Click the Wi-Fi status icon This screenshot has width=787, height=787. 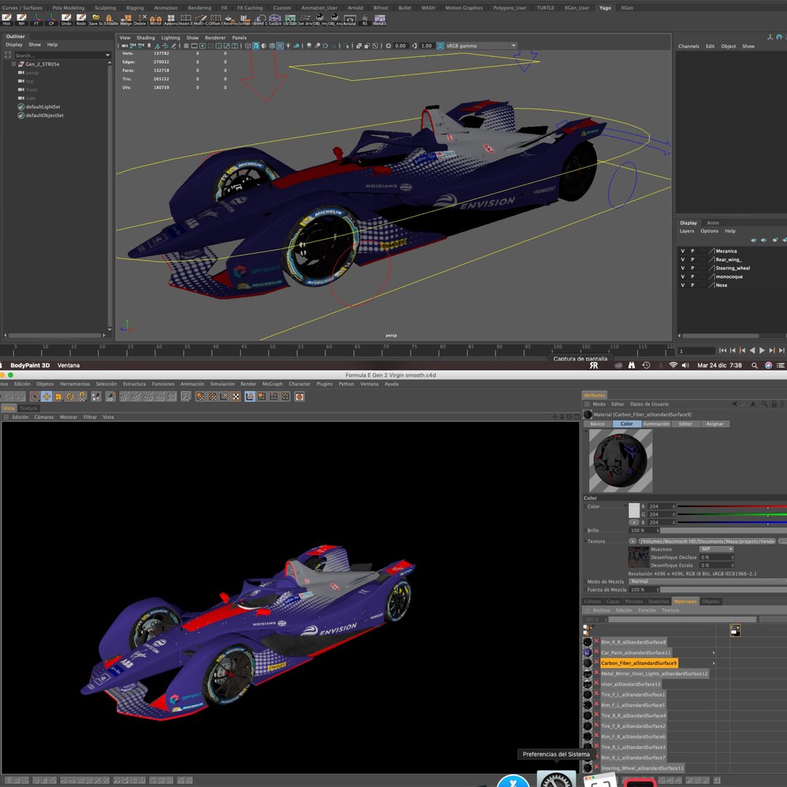coord(673,365)
